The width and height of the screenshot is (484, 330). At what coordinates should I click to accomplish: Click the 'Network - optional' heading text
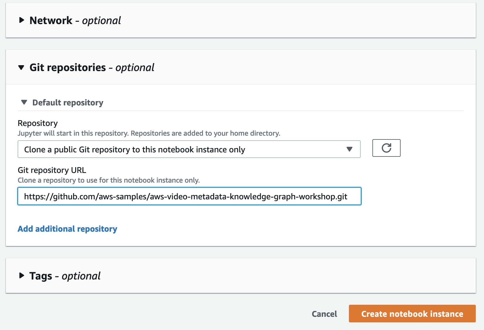(75, 21)
